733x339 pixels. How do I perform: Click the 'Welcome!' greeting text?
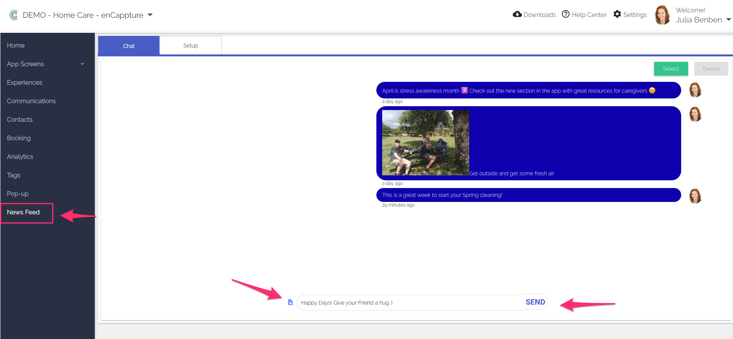click(690, 10)
